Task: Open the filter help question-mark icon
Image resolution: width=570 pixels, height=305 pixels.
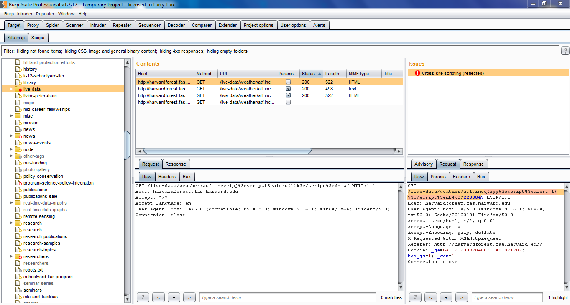Action: point(565,51)
